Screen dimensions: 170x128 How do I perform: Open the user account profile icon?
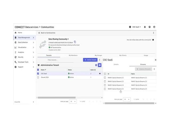(x=154, y=27)
